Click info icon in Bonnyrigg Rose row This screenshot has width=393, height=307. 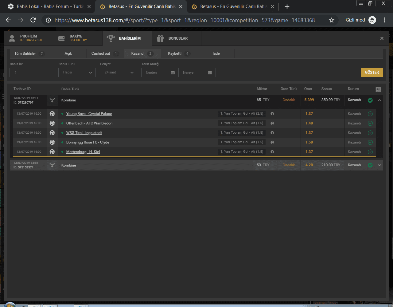[x=272, y=142]
